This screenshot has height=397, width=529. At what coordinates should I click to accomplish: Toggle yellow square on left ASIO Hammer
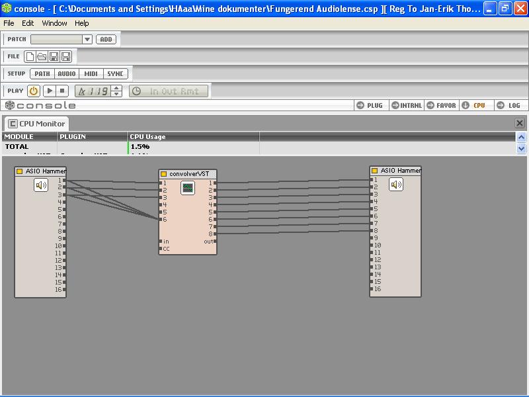pyautogui.click(x=20, y=171)
